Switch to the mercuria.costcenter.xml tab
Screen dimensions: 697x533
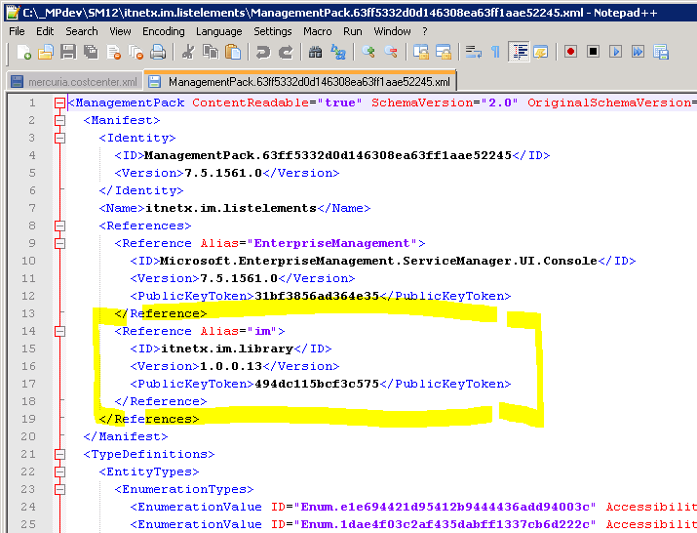click(x=74, y=82)
